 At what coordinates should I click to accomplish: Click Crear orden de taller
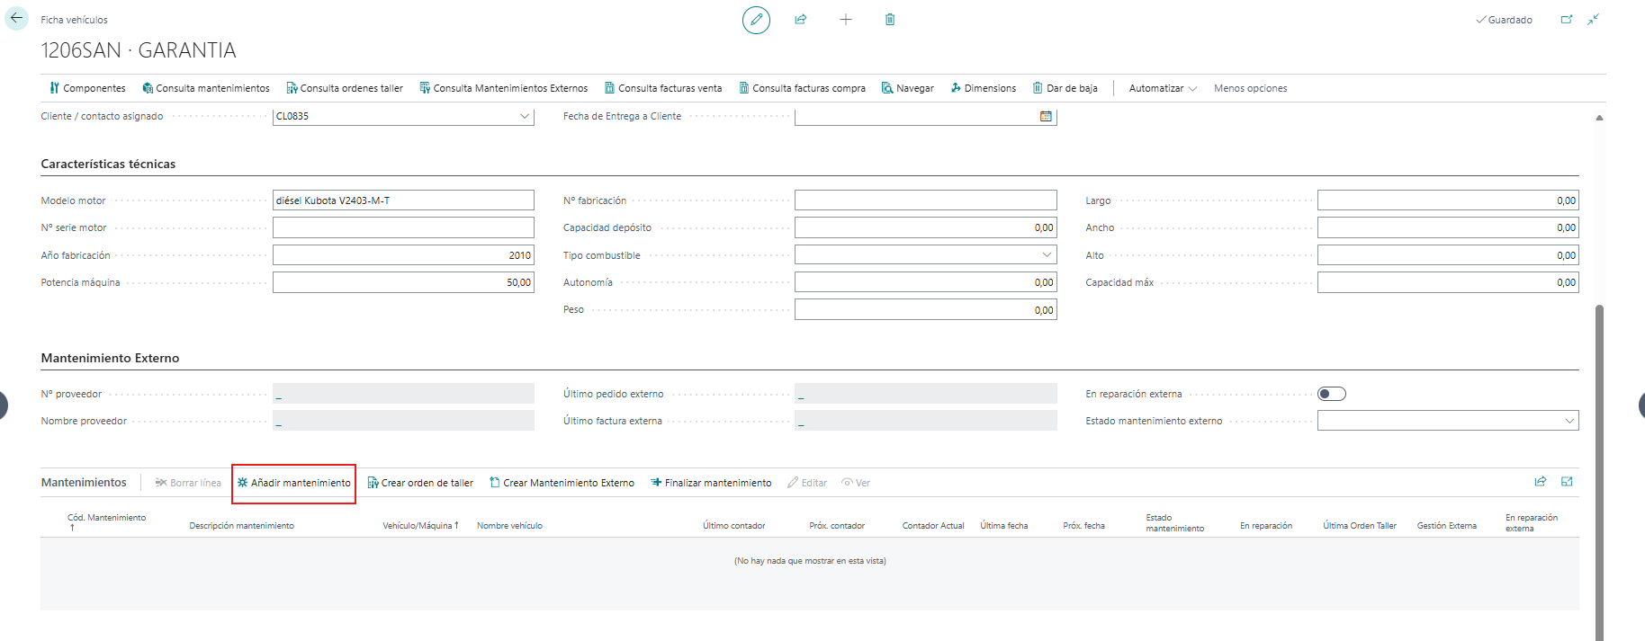(420, 483)
